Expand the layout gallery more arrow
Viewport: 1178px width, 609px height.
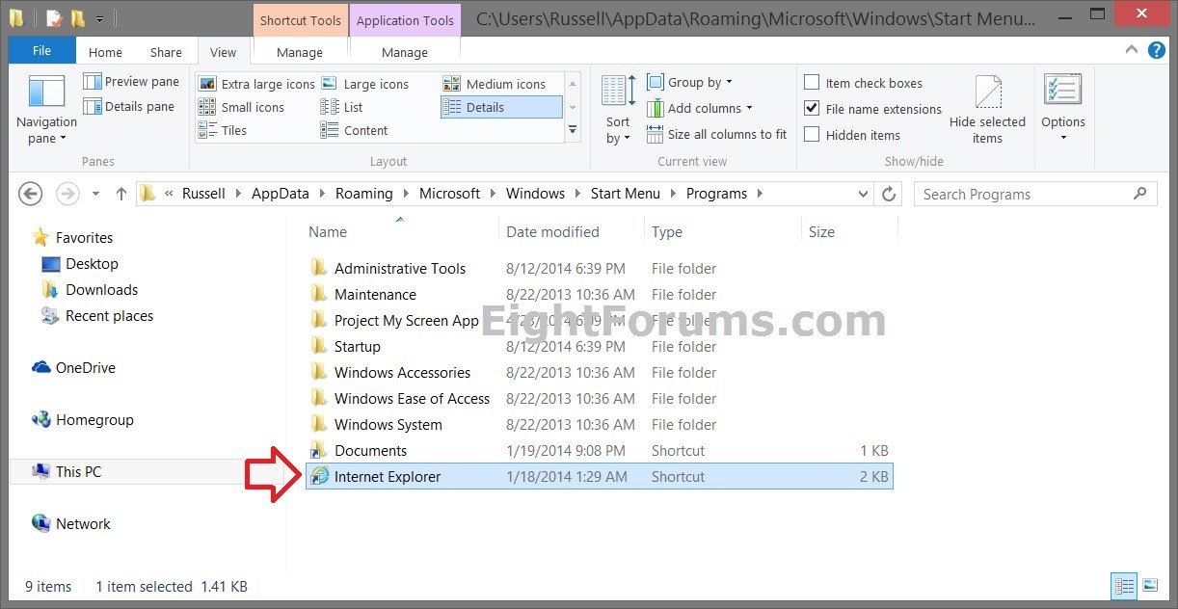[x=573, y=130]
